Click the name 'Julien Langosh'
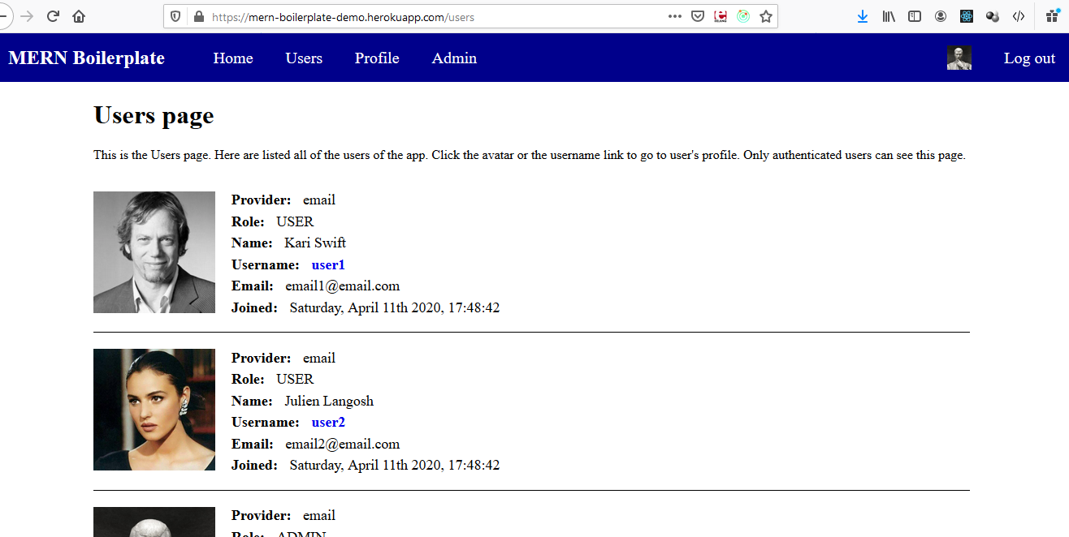The image size is (1069, 537). click(329, 401)
